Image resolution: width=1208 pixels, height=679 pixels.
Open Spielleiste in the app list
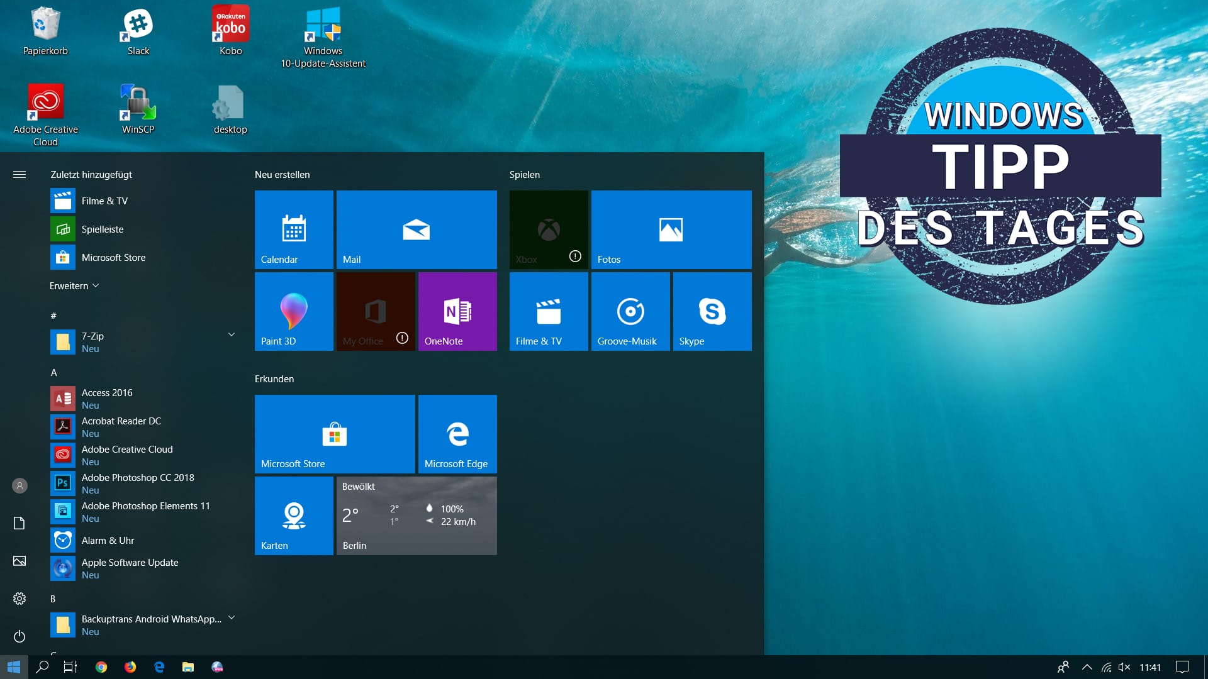[x=143, y=229]
